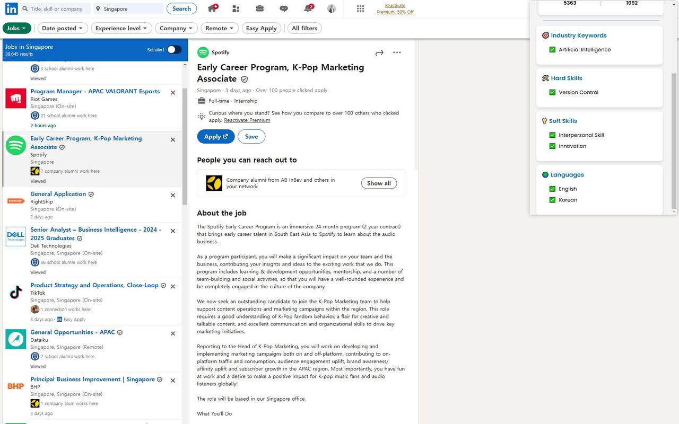Viewport: 679px width, 424px height.
Task: Click Show all company alumni
Action: pos(379,183)
